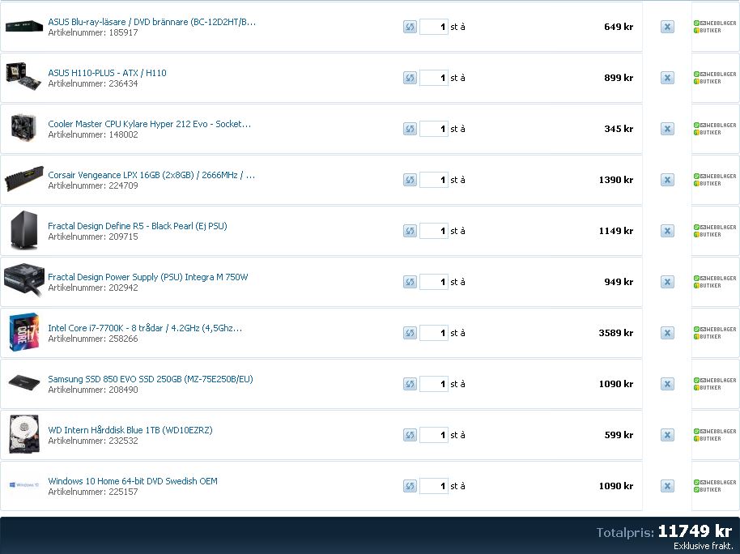Click the Intel Core i7 box thumbnail

[x=24, y=332]
